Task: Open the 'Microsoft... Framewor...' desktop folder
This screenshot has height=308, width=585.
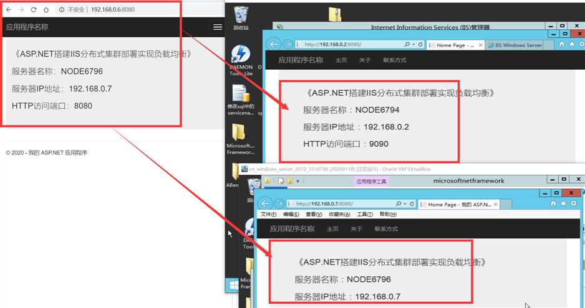Action: coord(241,139)
